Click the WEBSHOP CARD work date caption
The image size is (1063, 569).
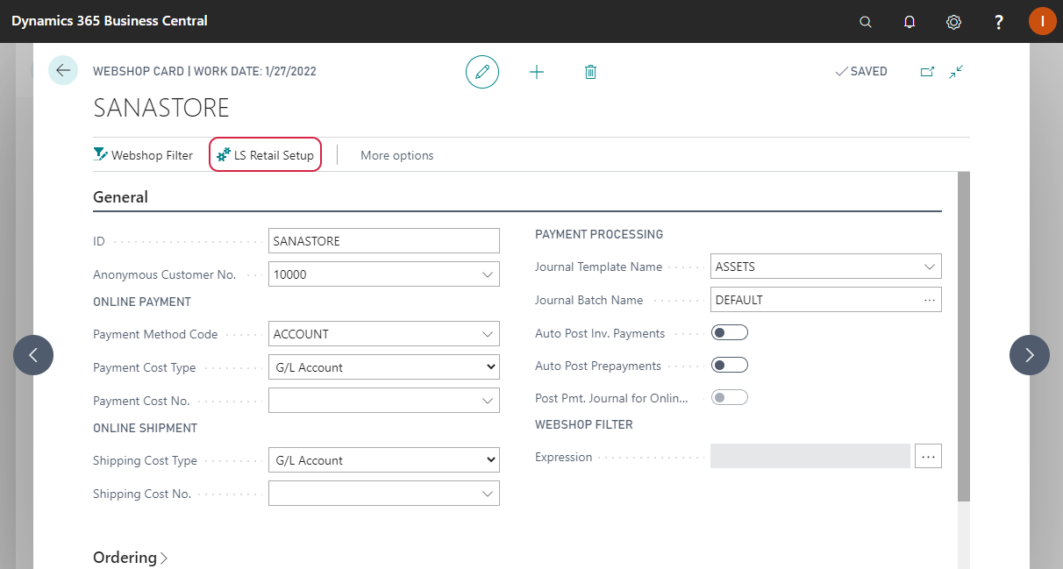[204, 72]
